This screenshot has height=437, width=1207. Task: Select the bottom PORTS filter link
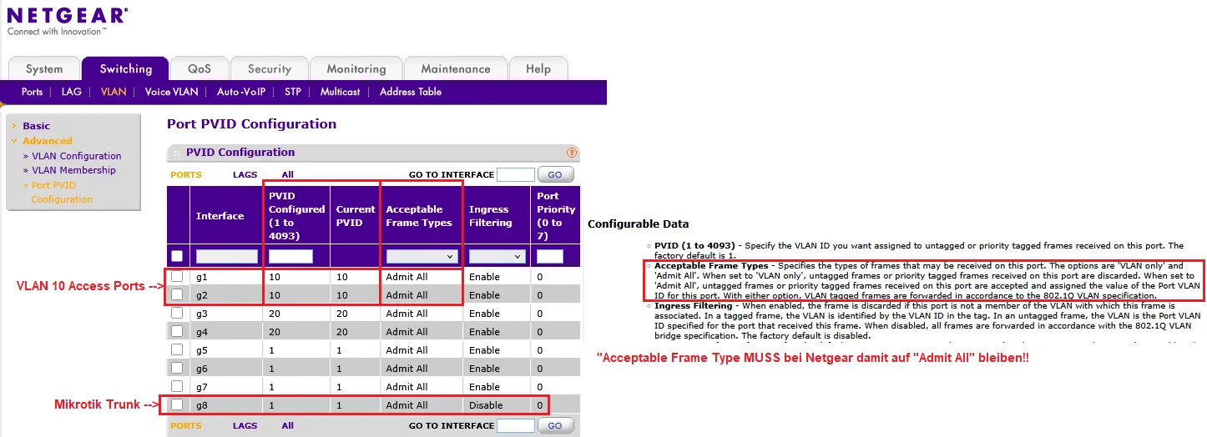186,425
